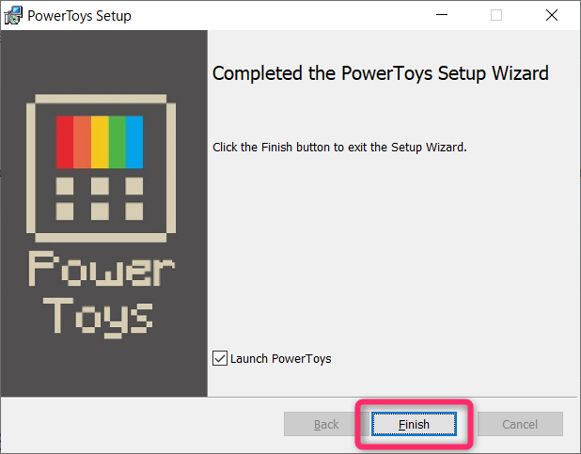Click the Finish button
This screenshot has height=454, width=581.
pos(414,424)
